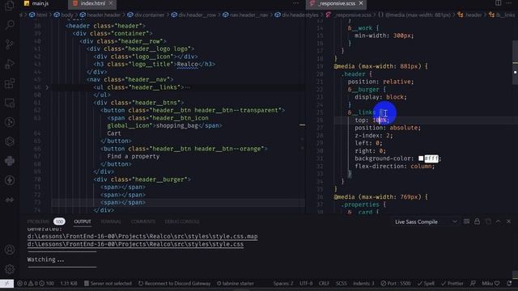Click Indents: 3 status item

tap(363, 283)
